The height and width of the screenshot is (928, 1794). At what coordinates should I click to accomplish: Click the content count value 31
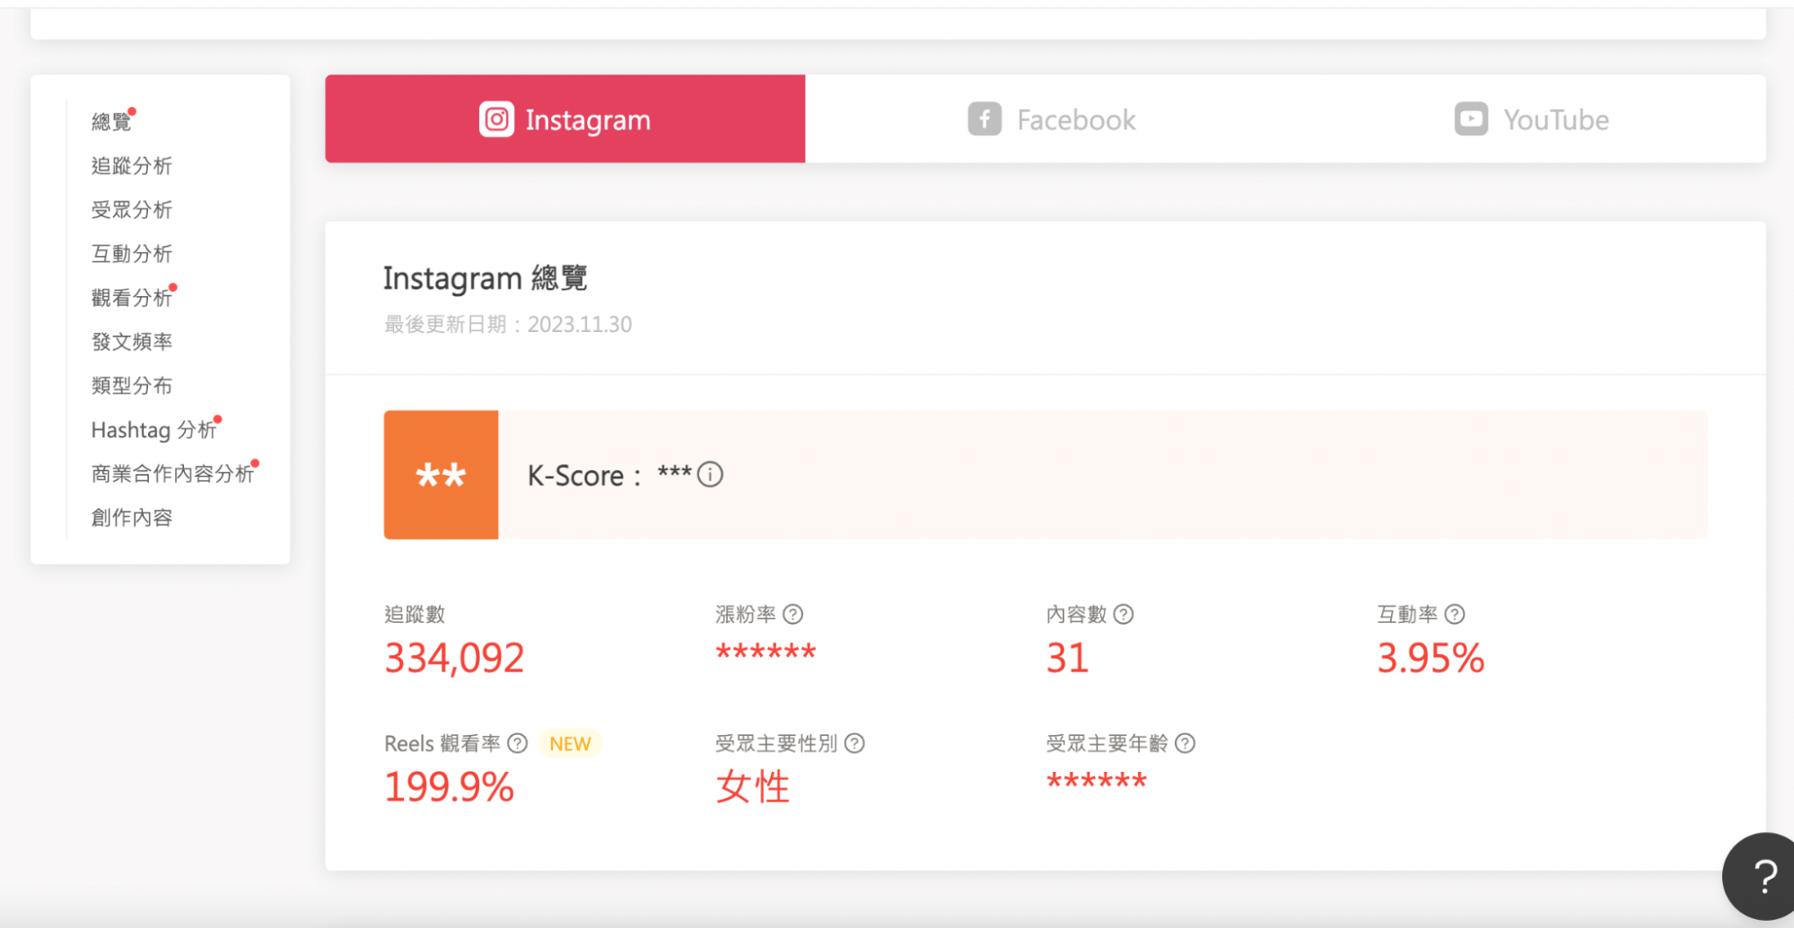coord(1067,658)
